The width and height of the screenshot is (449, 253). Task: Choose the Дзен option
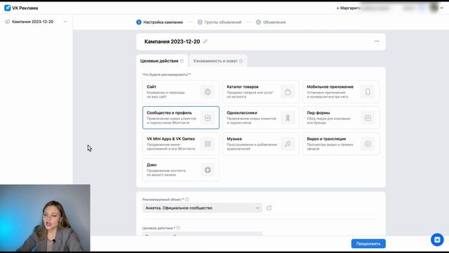click(x=181, y=170)
